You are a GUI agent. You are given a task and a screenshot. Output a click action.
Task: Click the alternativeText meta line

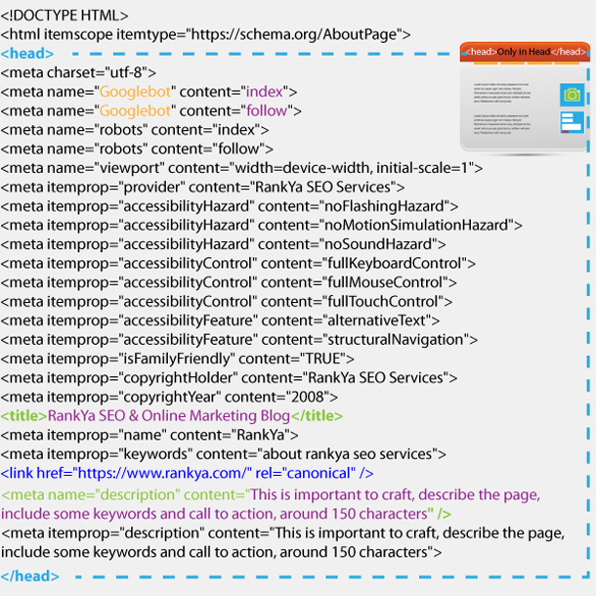pos(220,320)
